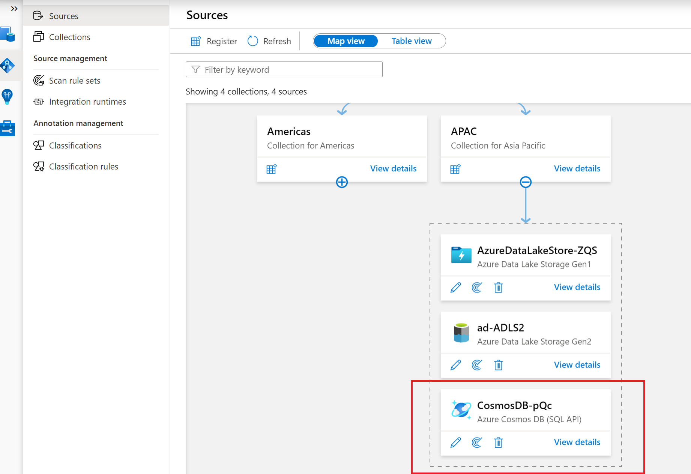691x474 pixels.
Task: Delete the CosmosDB-pQc source via trash icon
Action: click(498, 442)
